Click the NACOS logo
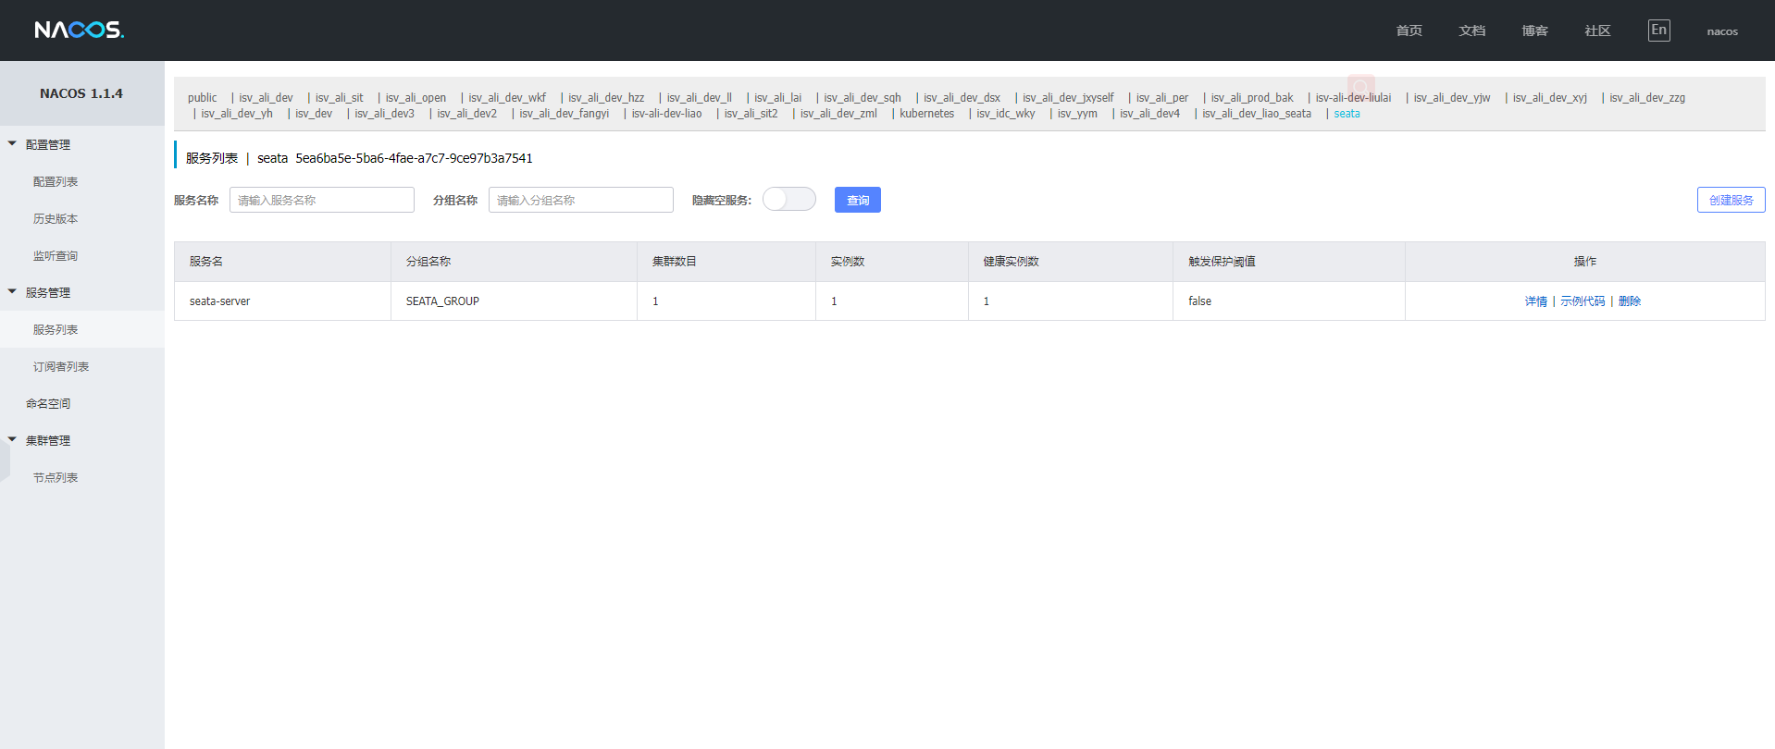This screenshot has height=749, width=1775. 79,31
